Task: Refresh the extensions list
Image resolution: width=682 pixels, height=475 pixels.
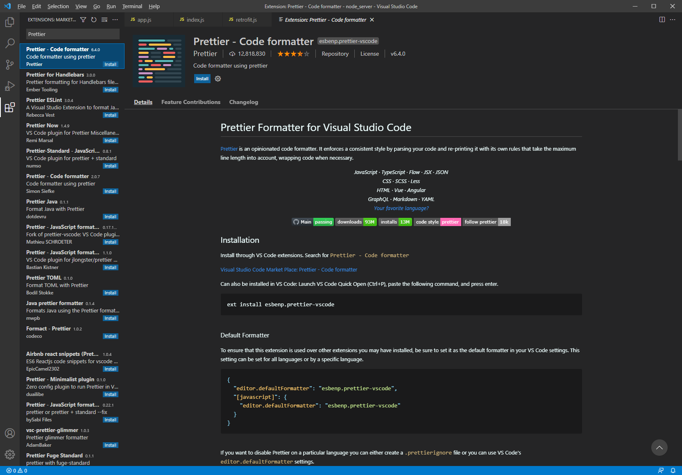Action: coord(94,20)
